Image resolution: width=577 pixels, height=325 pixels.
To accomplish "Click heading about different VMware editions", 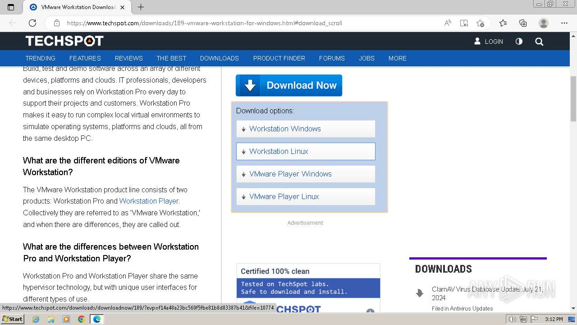I will 101,166.
